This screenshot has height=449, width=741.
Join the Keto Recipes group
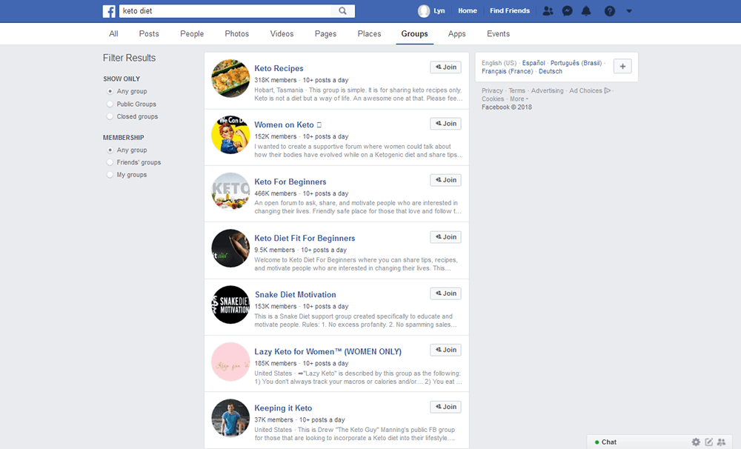[x=445, y=67]
